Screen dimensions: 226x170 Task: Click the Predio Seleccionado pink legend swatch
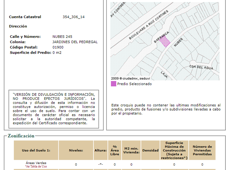tap(114, 84)
